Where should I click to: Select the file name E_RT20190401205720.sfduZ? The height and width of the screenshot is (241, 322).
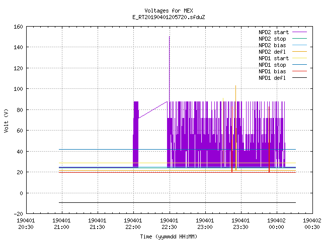pyautogui.click(x=169, y=17)
